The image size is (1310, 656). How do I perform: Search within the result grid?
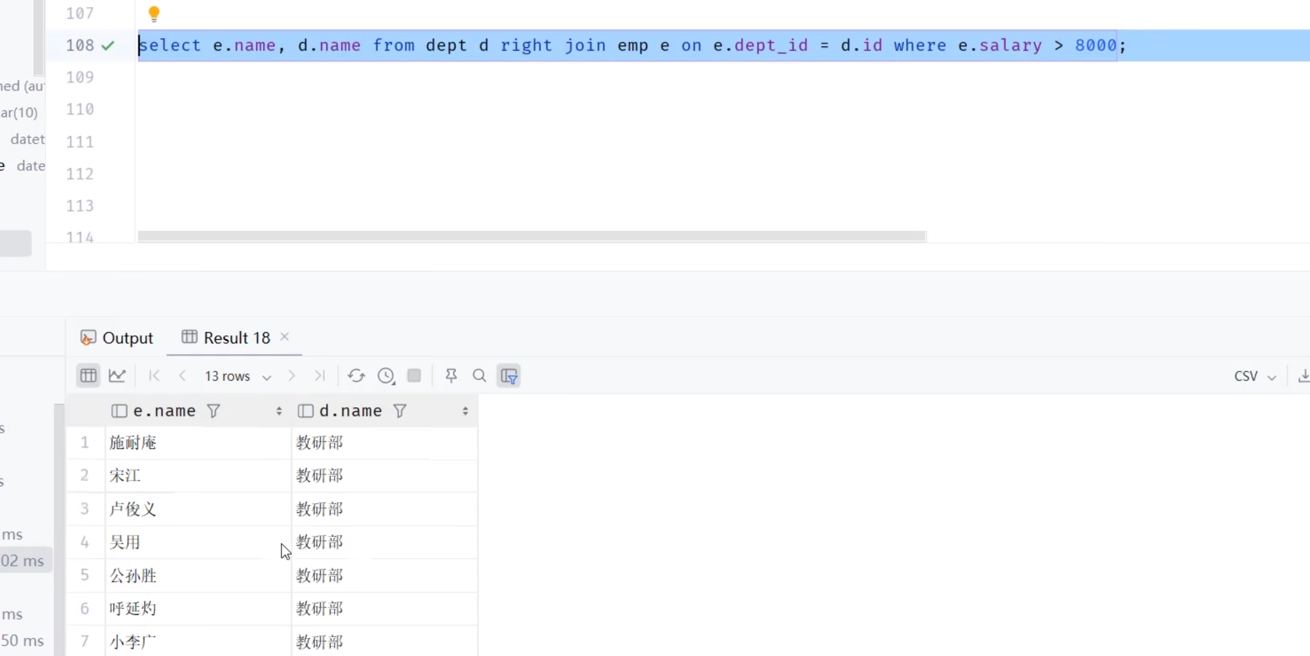479,376
